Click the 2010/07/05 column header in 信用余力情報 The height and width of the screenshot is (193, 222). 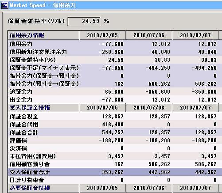tap(102, 35)
